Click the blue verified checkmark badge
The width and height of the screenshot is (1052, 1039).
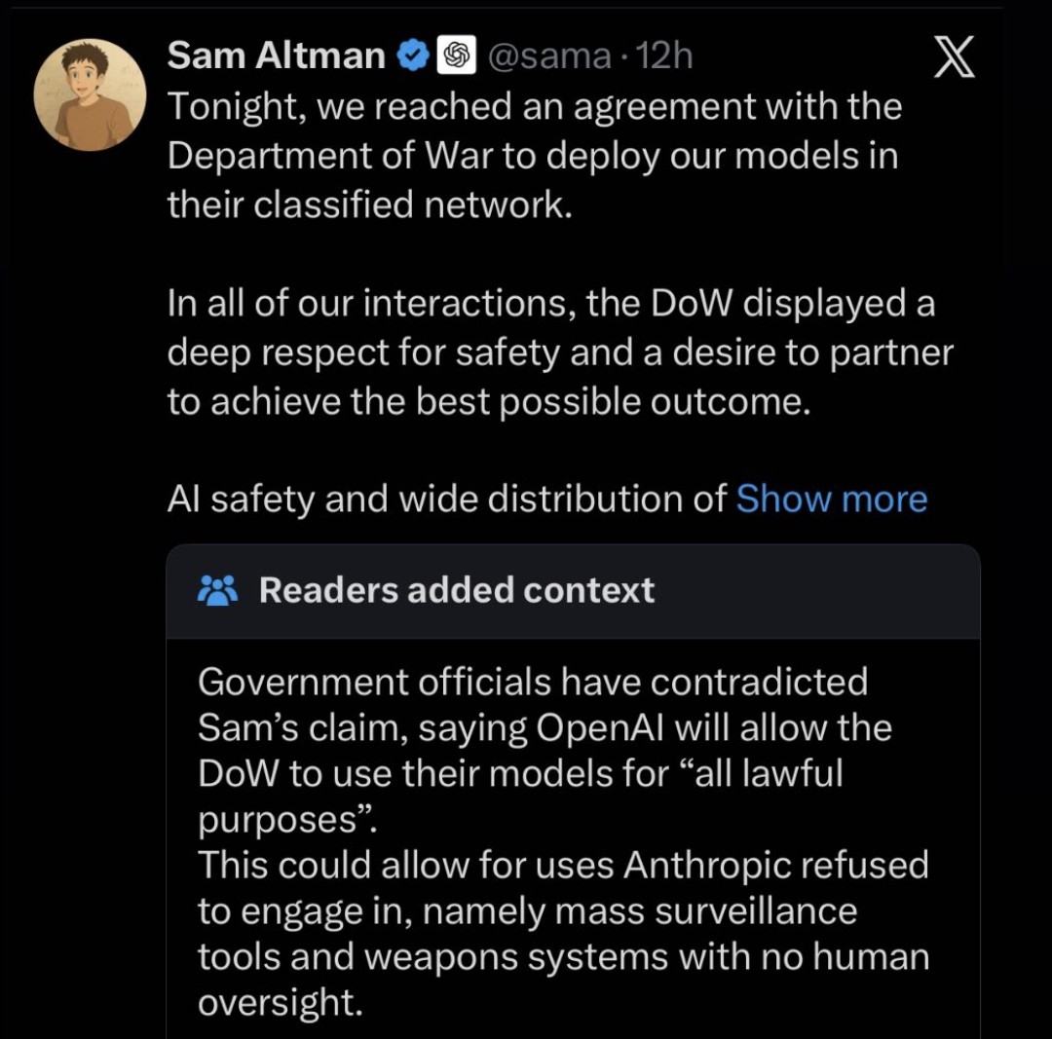(x=412, y=56)
